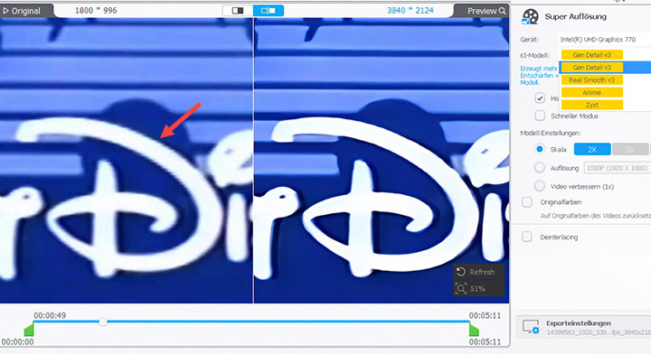Open Exporteinstellungen gear monitor icon
Image resolution: width=651 pixels, height=354 pixels.
[x=531, y=327]
